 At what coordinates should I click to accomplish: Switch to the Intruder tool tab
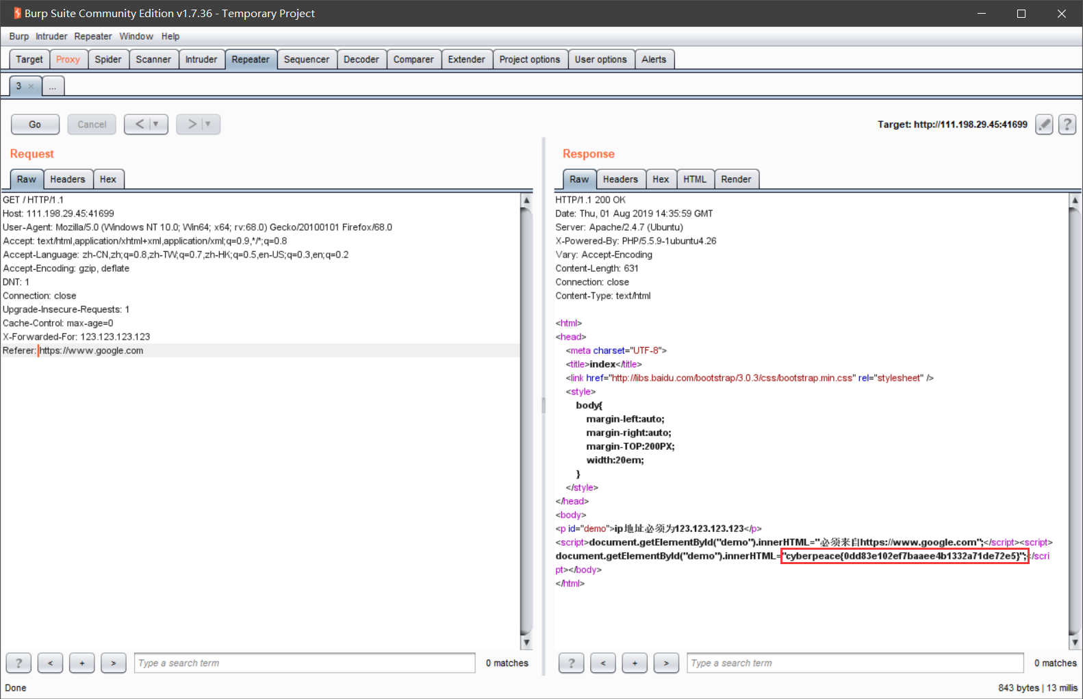pos(201,60)
